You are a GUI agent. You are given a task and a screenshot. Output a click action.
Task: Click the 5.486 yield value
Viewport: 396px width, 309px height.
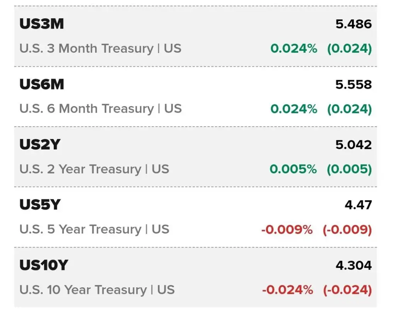point(353,24)
